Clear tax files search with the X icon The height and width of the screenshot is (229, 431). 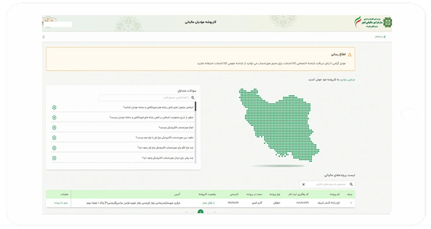coord(303,185)
